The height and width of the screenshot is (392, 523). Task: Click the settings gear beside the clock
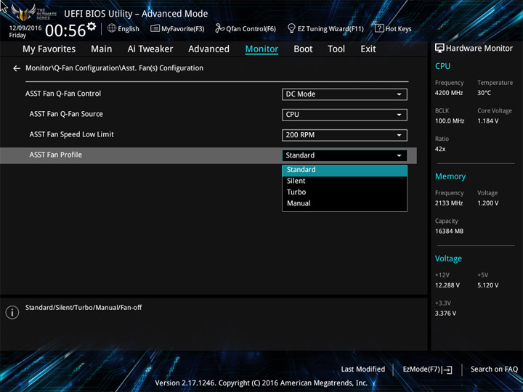click(x=92, y=26)
